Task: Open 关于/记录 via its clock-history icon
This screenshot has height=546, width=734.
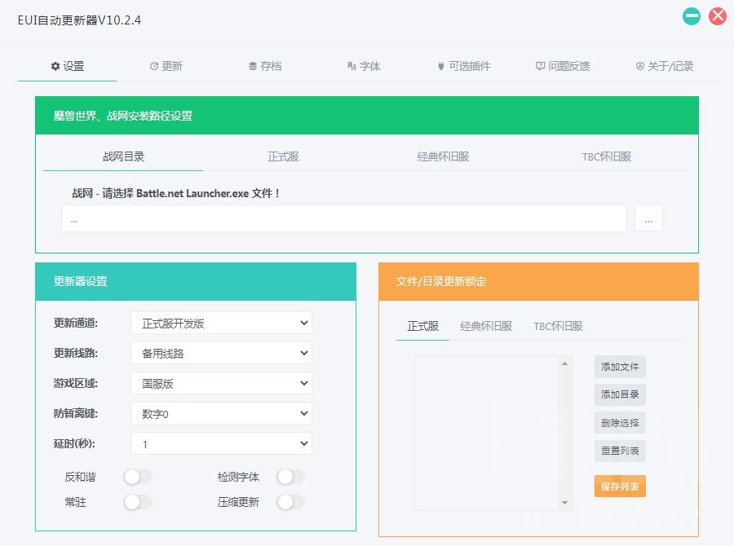Action: [641, 68]
